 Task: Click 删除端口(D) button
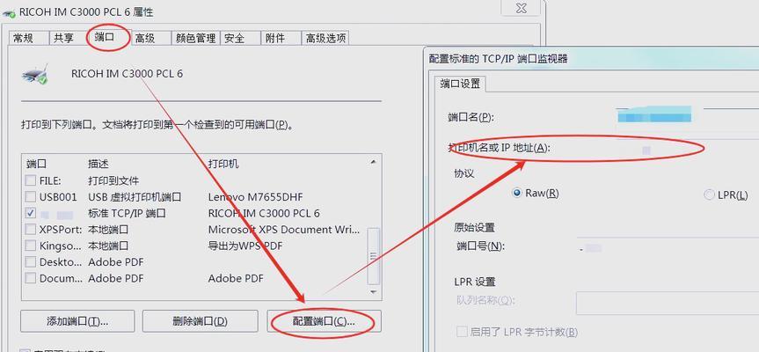200,321
